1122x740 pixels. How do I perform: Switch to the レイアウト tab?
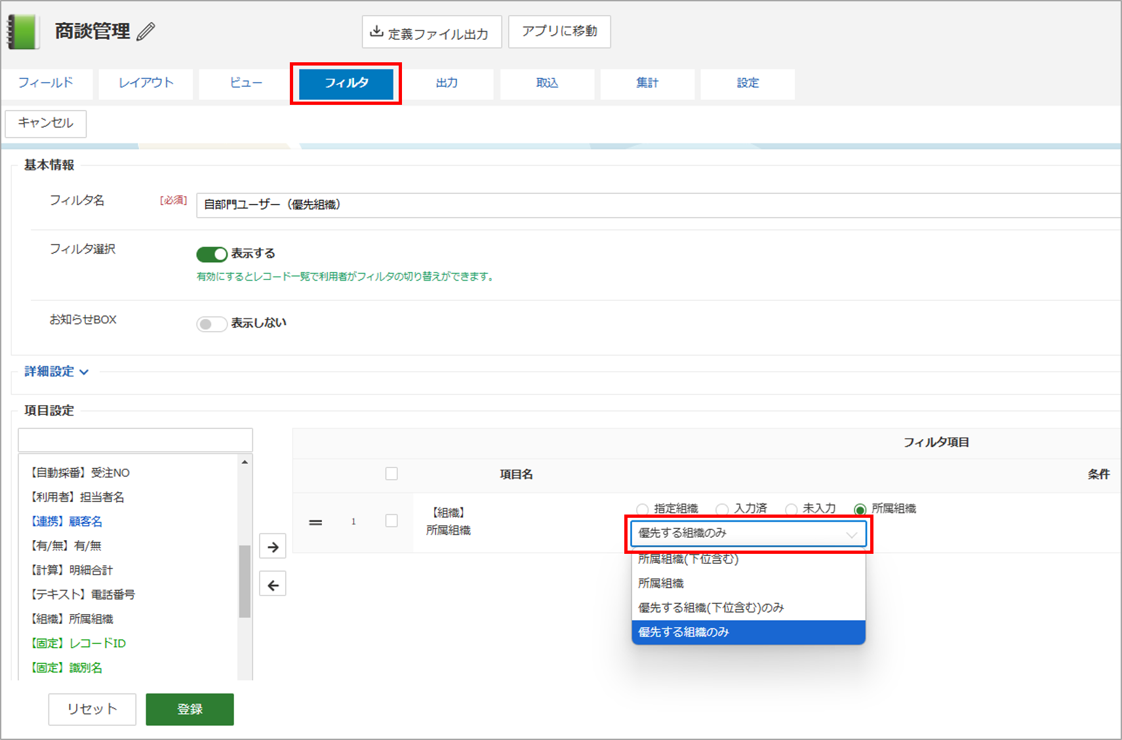(x=146, y=83)
